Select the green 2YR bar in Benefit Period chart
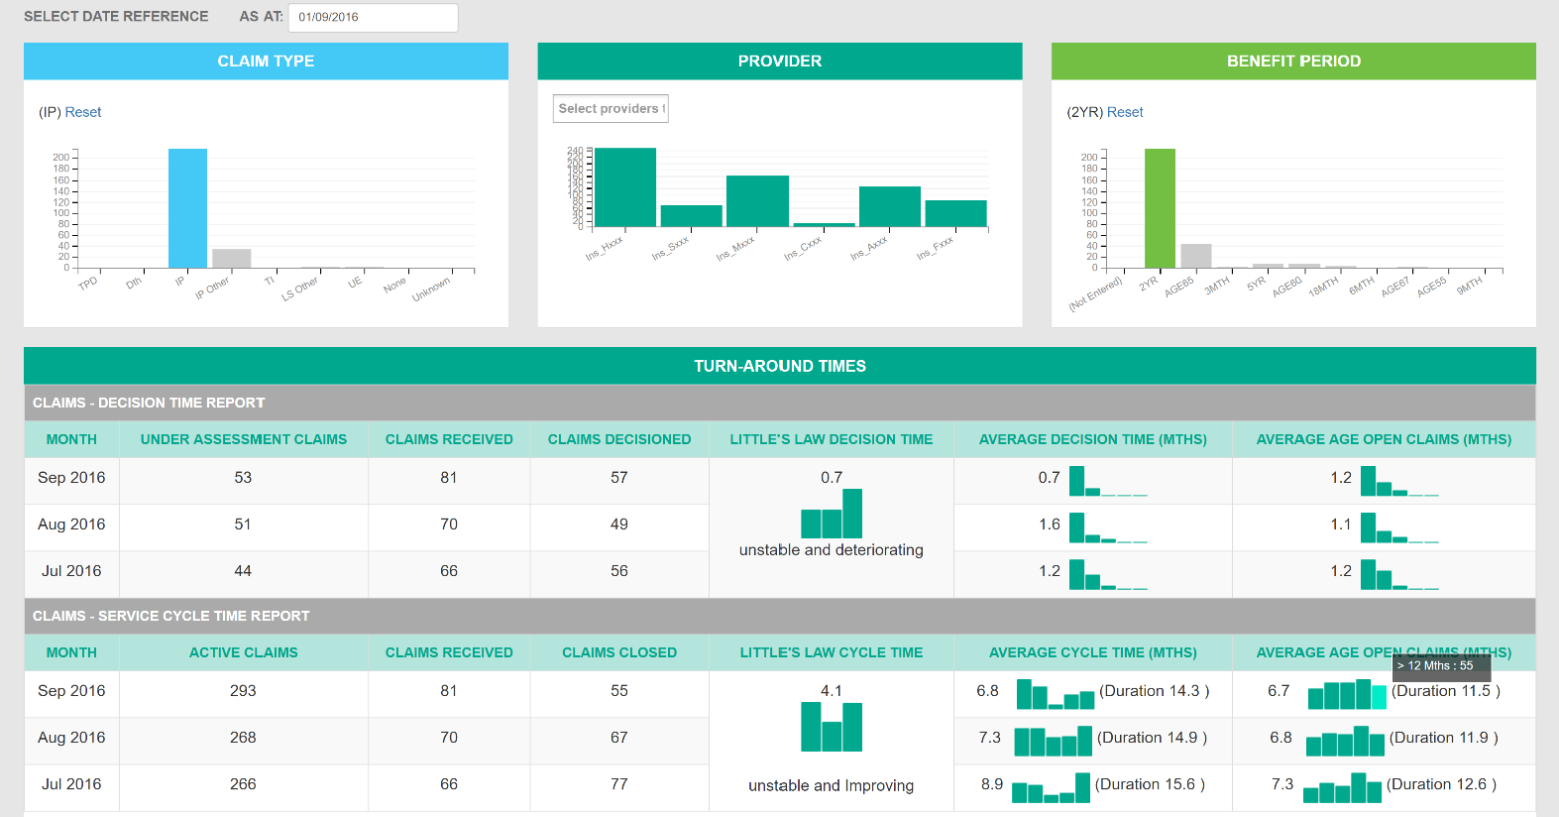 tap(1160, 208)
